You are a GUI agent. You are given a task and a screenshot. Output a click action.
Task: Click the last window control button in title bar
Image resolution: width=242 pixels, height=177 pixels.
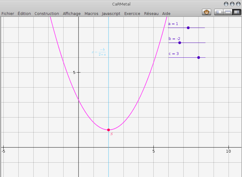click(x=238, y=4)
